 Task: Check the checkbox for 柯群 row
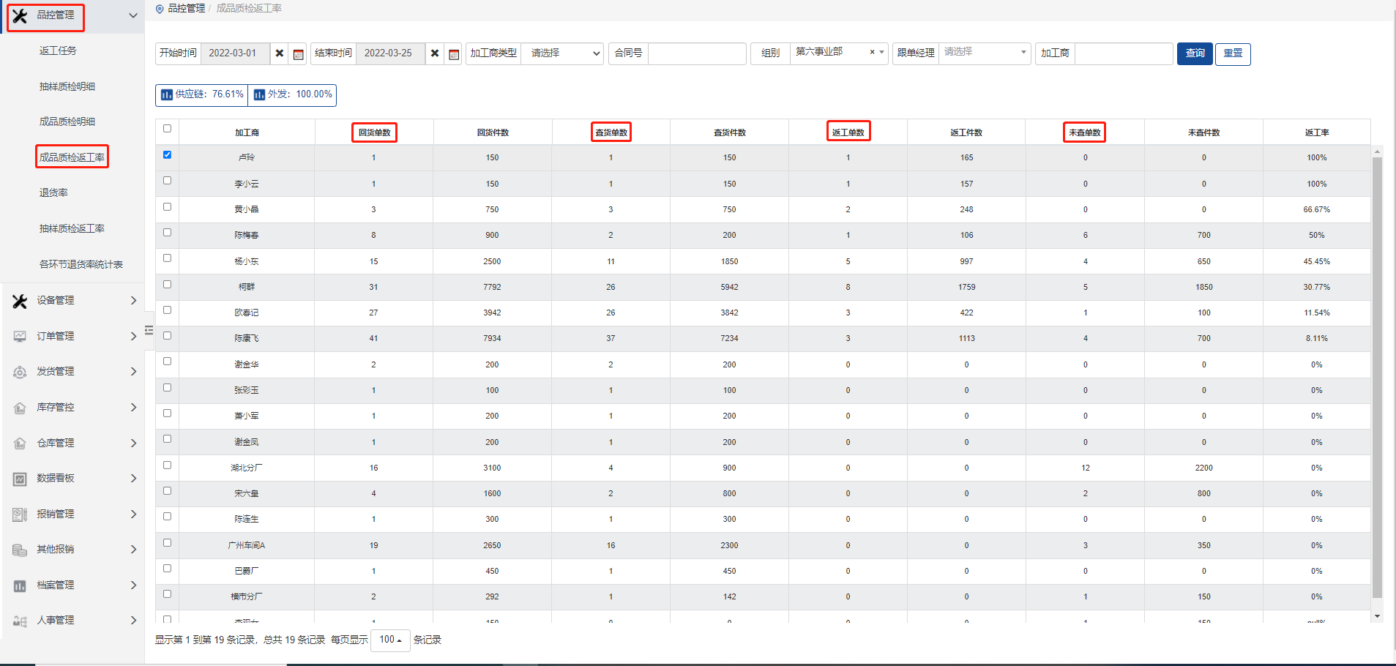pyautogui.click(x=167, y=285)
